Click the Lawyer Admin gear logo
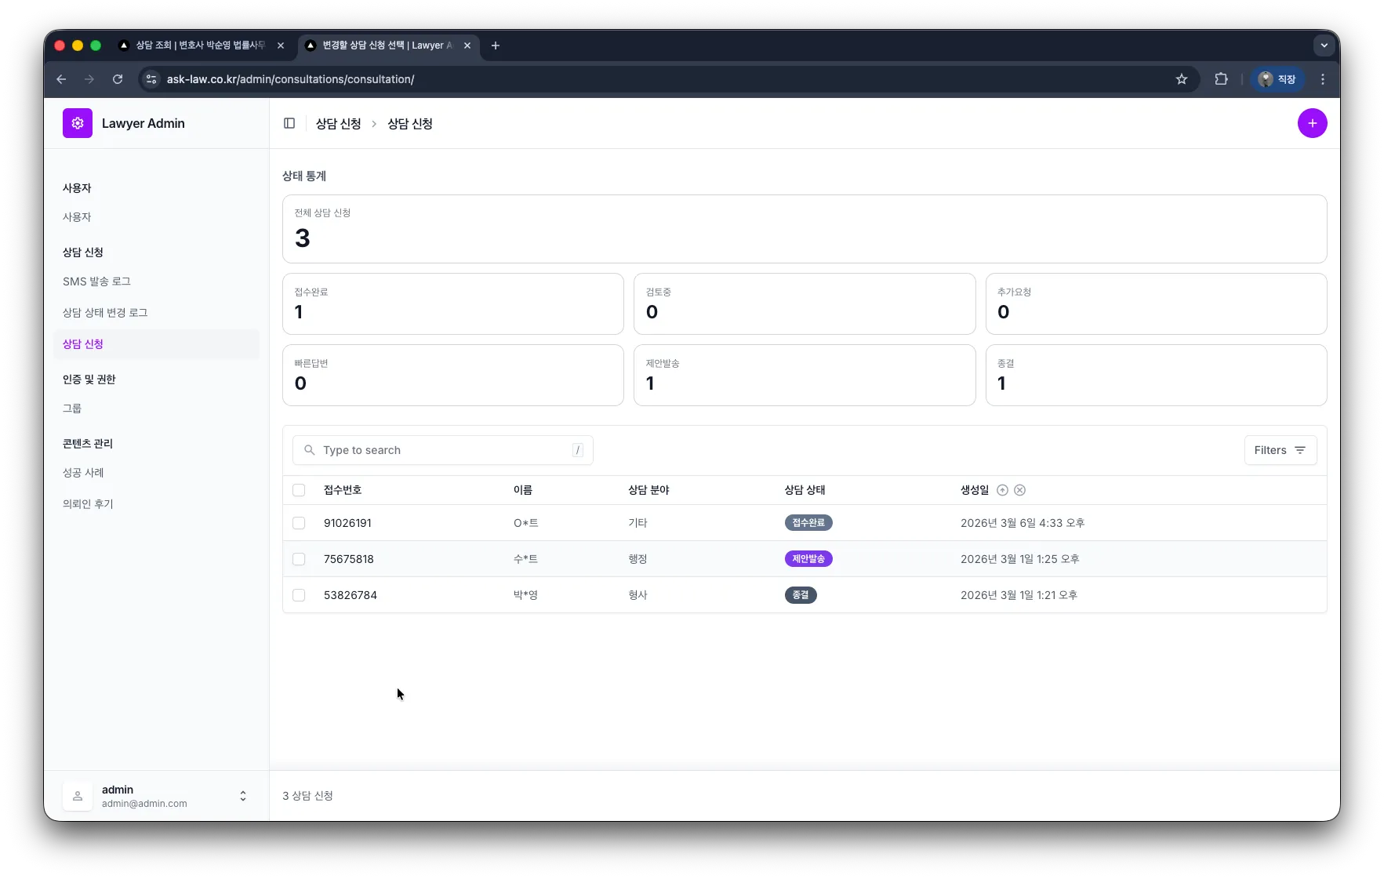1384x879 pixels. click(78, 123)
